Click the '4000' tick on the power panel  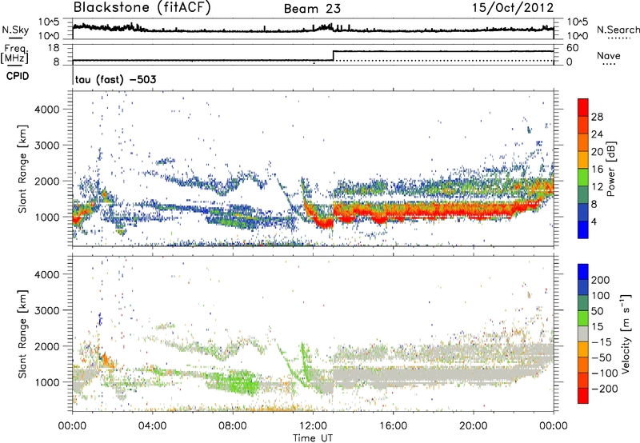(47, 110)
